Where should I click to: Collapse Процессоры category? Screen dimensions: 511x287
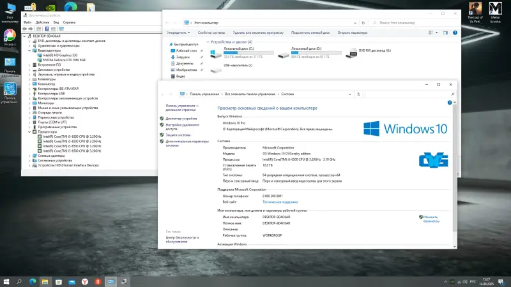click(29, 132)
